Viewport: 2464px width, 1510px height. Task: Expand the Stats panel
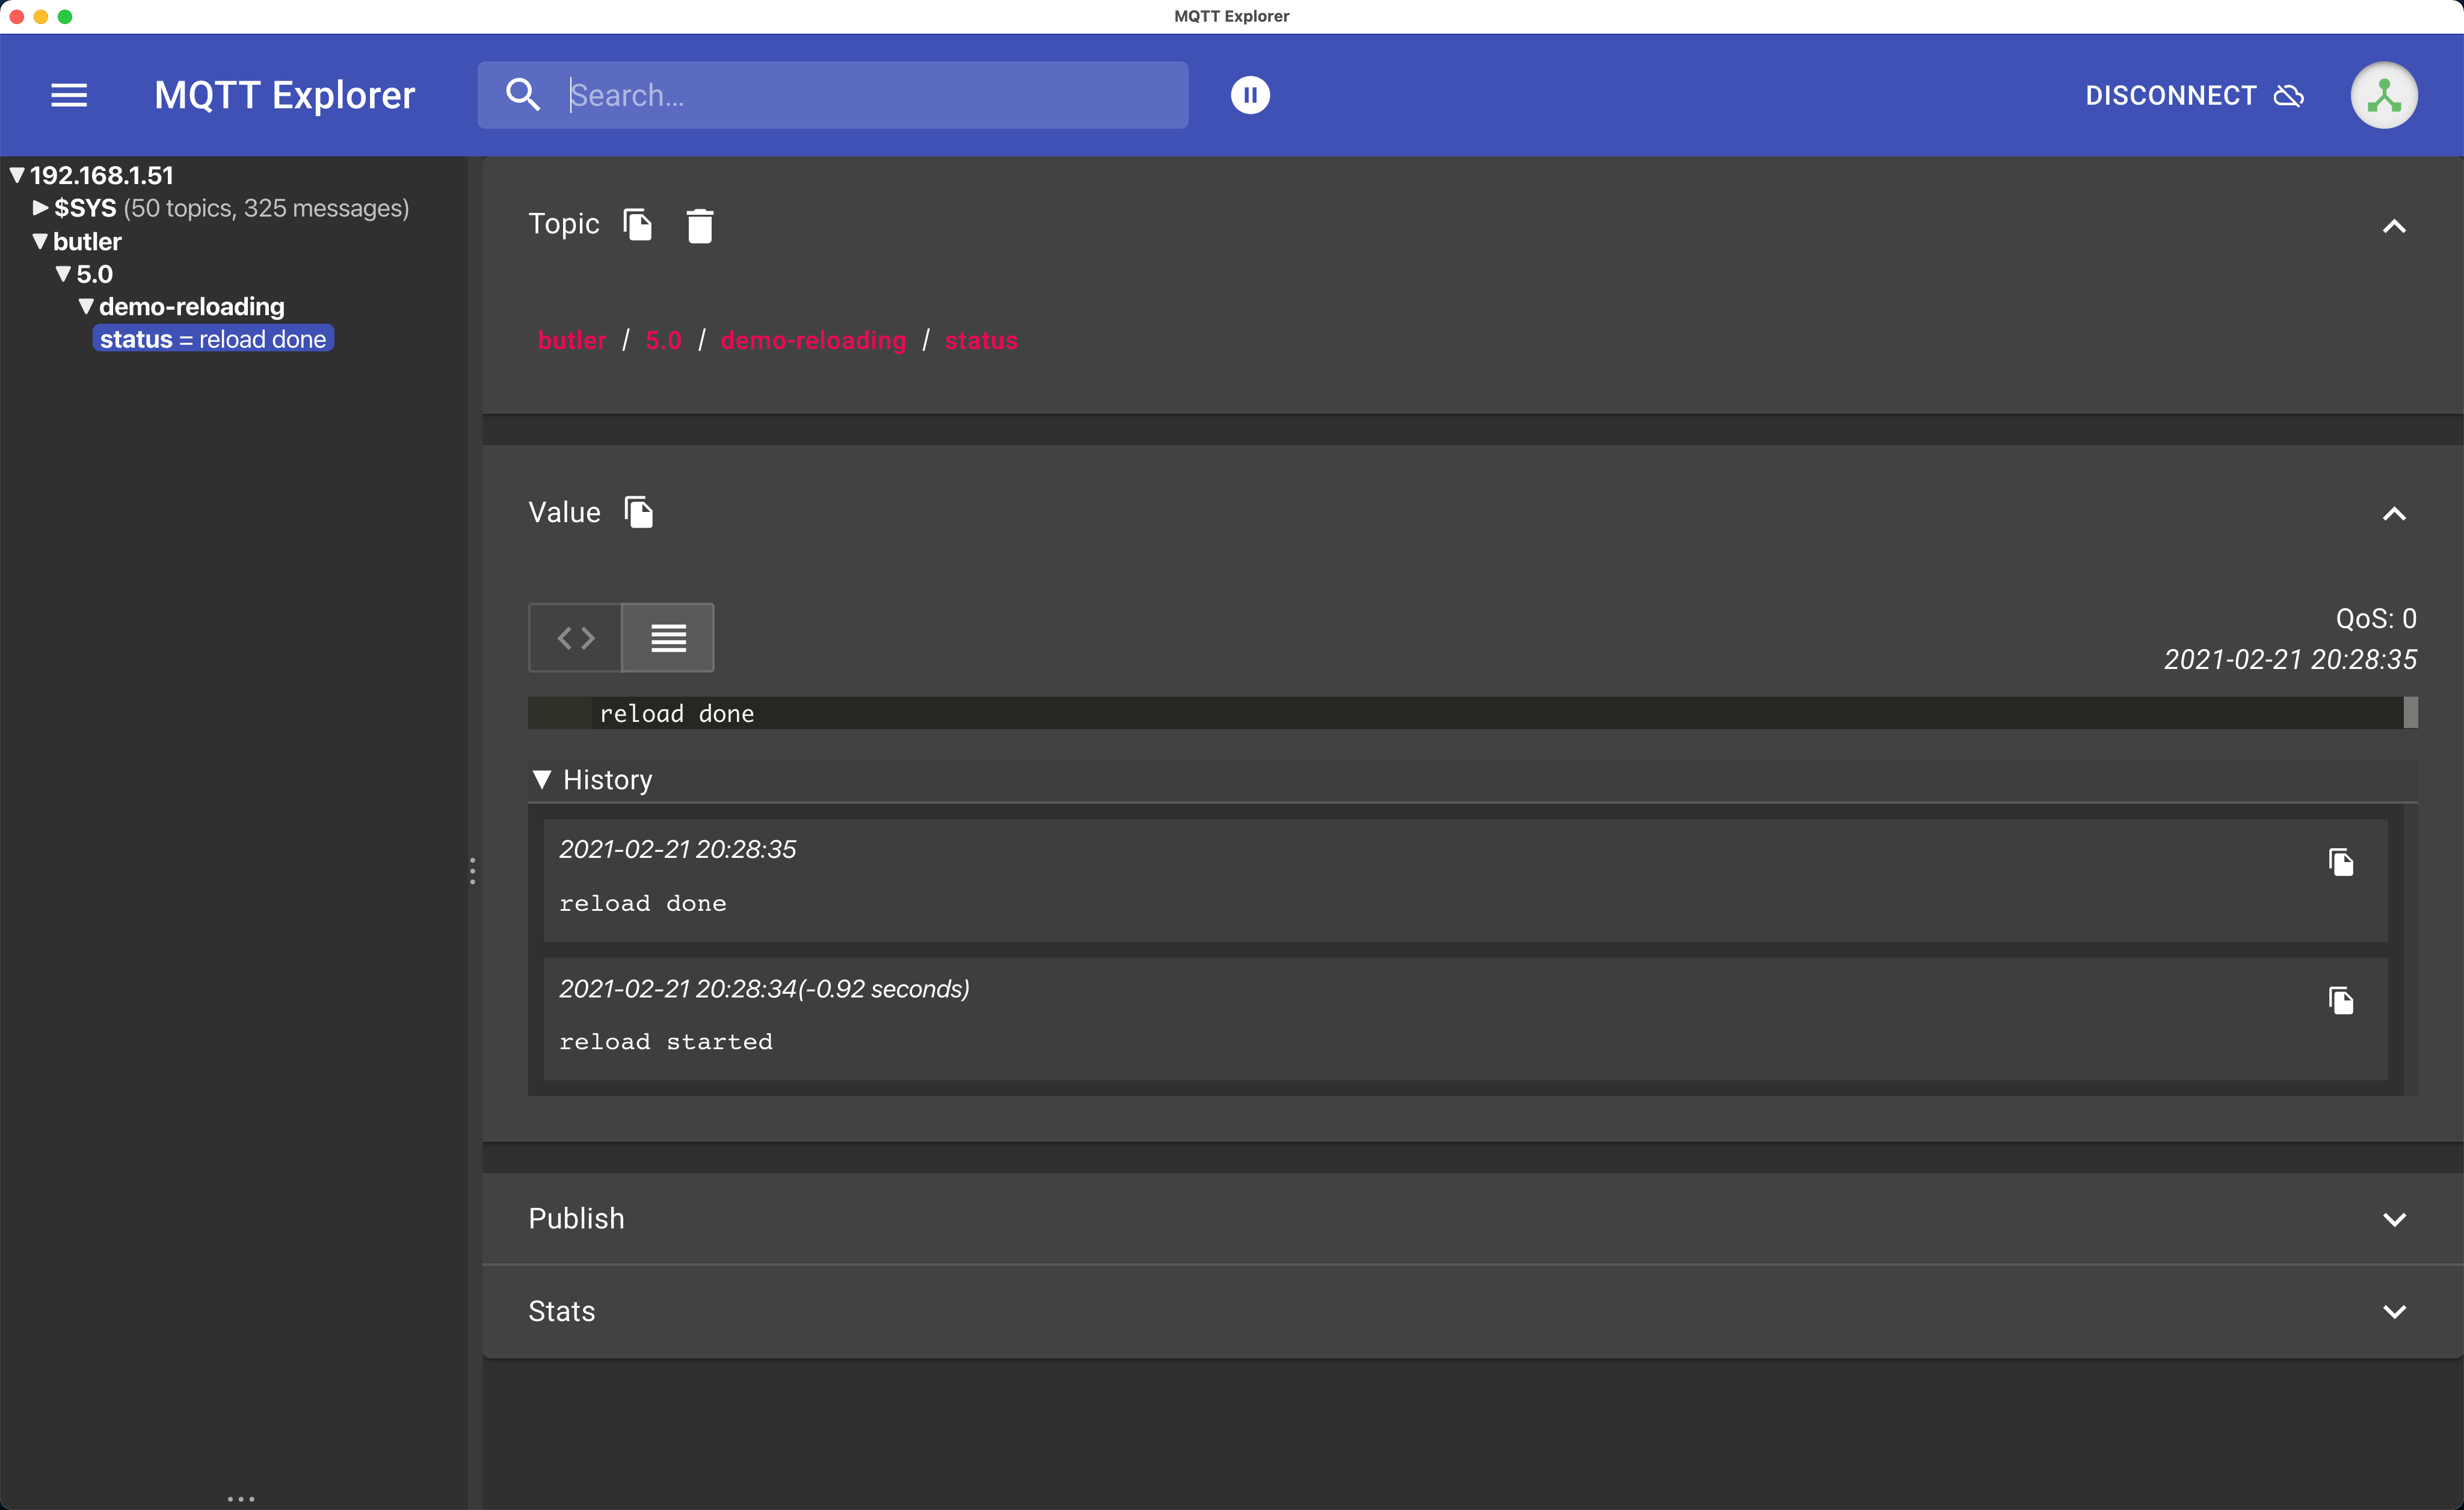[x=1472, y=1311]
